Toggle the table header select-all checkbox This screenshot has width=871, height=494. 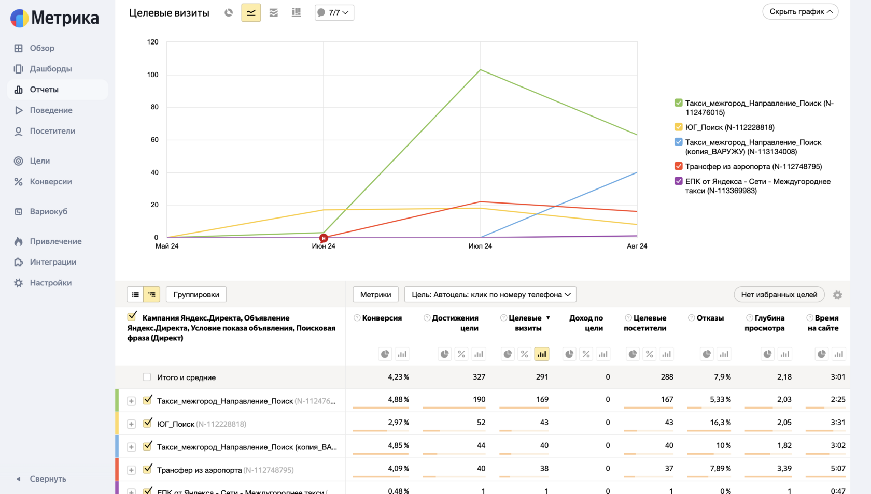pos(132,316)
